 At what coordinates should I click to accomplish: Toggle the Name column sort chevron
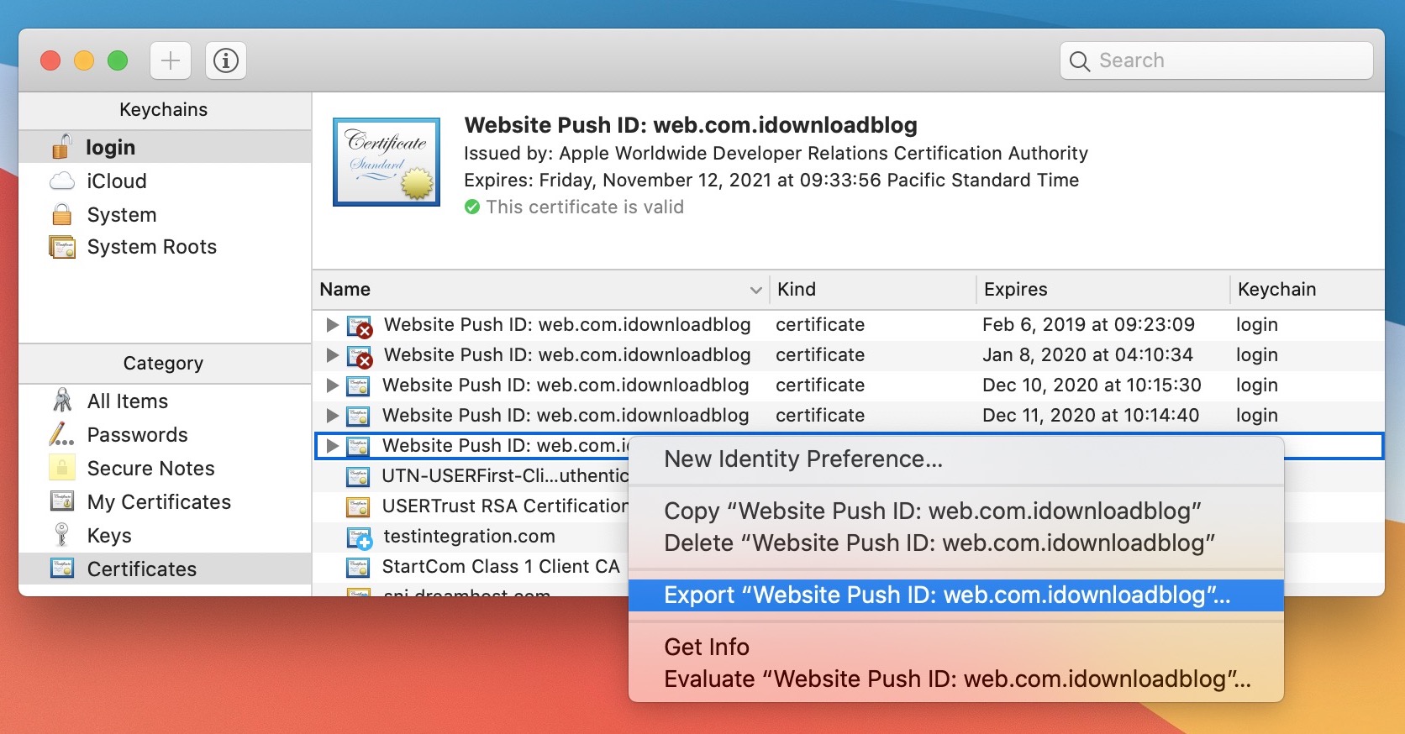(755, 290)
